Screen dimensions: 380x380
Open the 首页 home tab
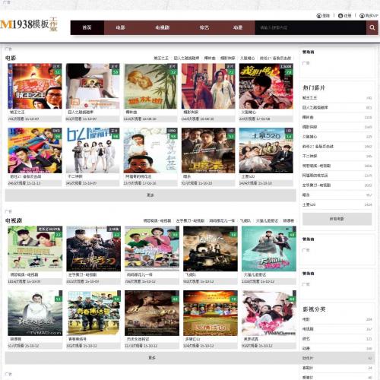pyautogui.click(x=87, y=27)
